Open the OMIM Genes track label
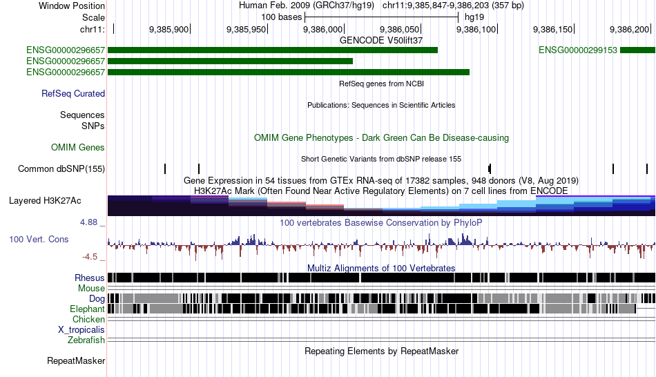 (78, 147)
